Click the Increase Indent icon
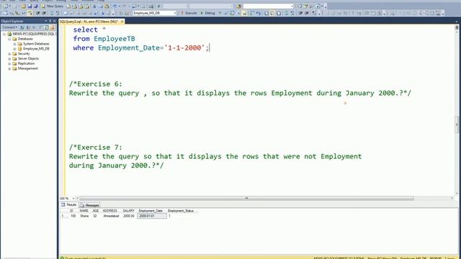Screen dimensions: 461x259 coord(307,13)
